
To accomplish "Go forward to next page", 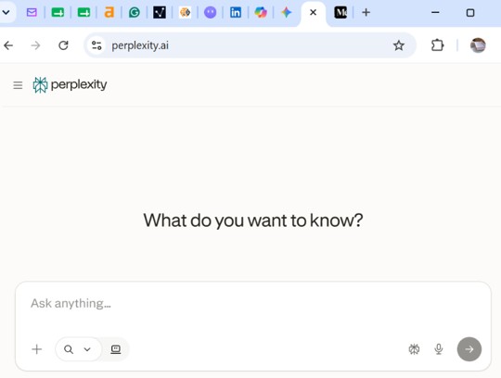I will coord(35,45).
